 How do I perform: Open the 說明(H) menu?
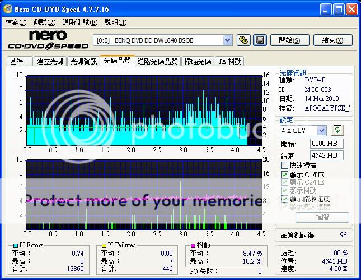click(x=115, y=22)
